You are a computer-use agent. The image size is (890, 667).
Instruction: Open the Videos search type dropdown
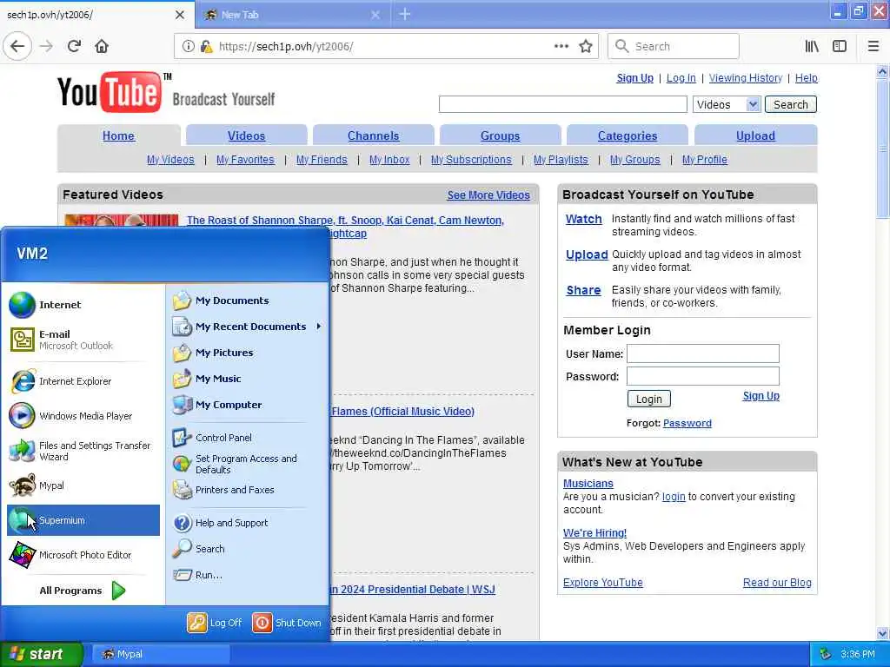coord(727,104)
